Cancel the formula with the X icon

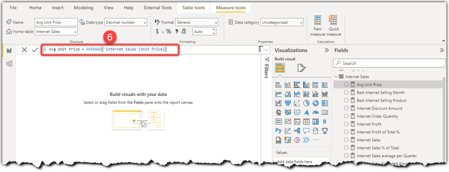coord(25,50)
